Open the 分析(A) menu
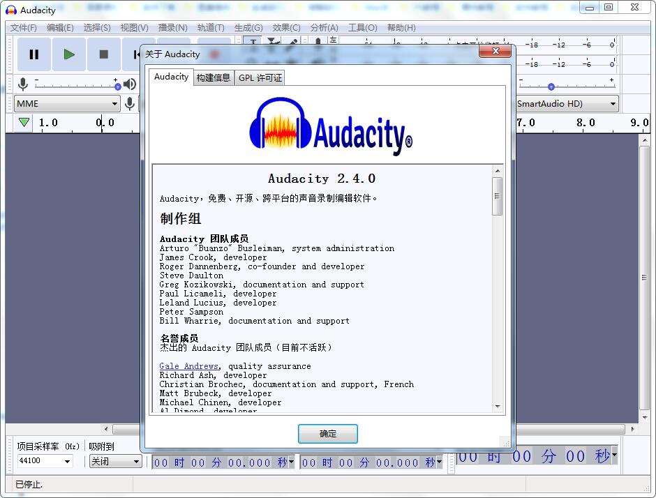Viewport: 656px width, 498px height. click(x=325, y=28)
